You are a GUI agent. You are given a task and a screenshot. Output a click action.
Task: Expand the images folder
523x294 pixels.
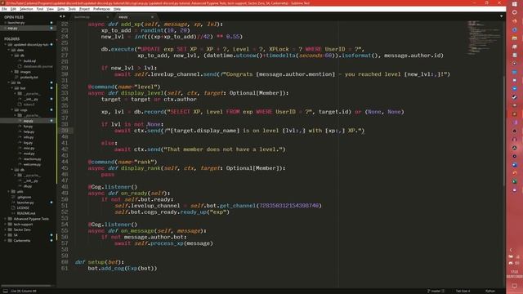[x=12, y=72]
